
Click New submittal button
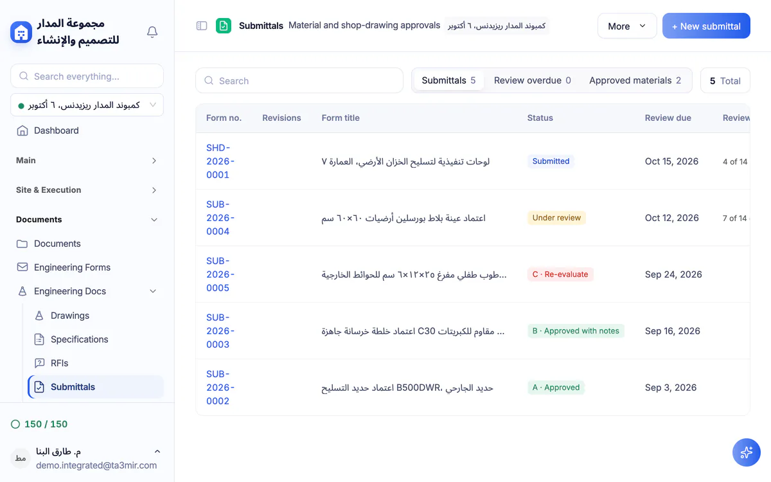[x=706, y=26]
